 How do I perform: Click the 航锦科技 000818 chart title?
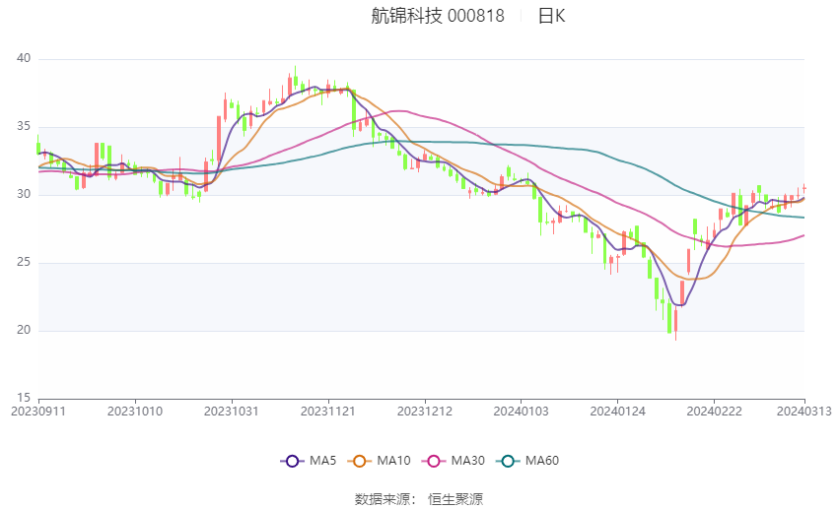coord(437,16)
